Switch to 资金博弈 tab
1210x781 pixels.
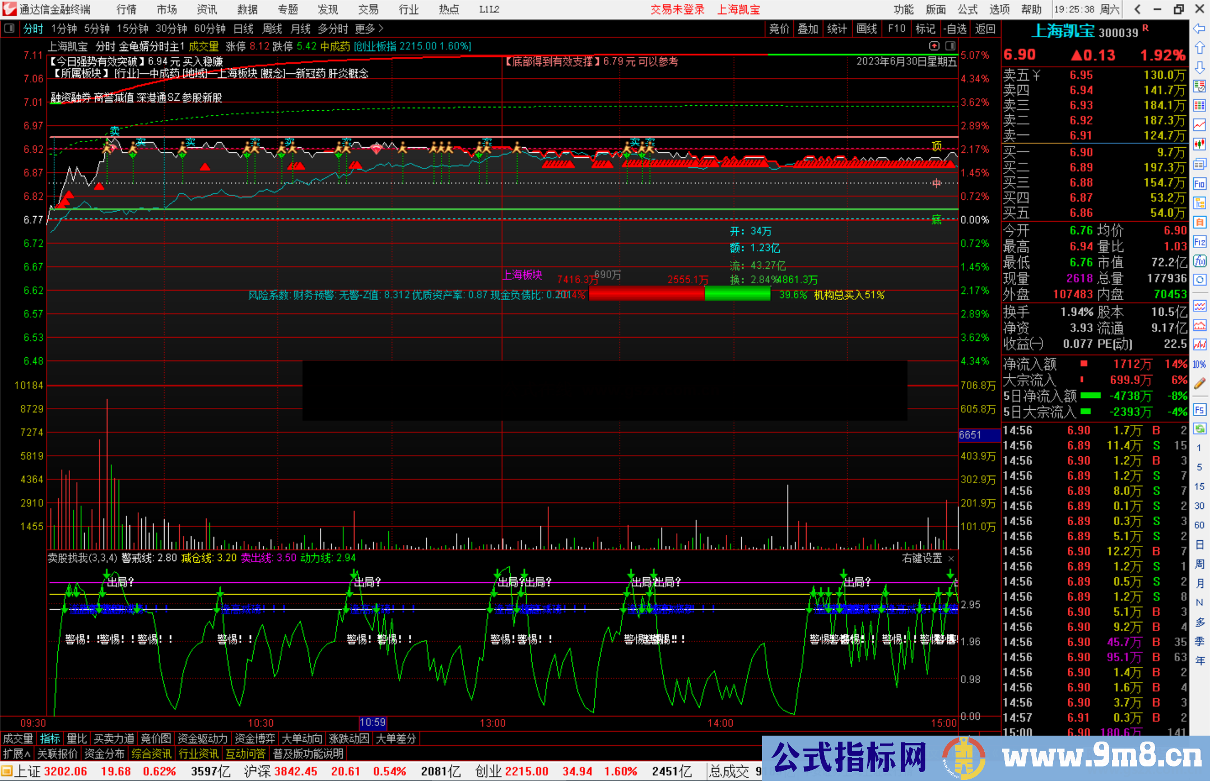coord(255,738)
